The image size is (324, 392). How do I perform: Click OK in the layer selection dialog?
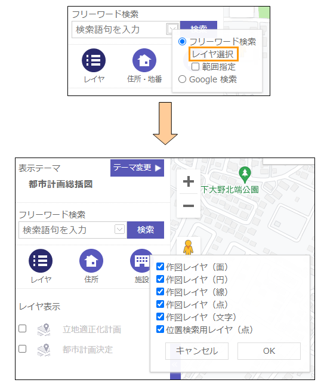[x=269, y=351]
